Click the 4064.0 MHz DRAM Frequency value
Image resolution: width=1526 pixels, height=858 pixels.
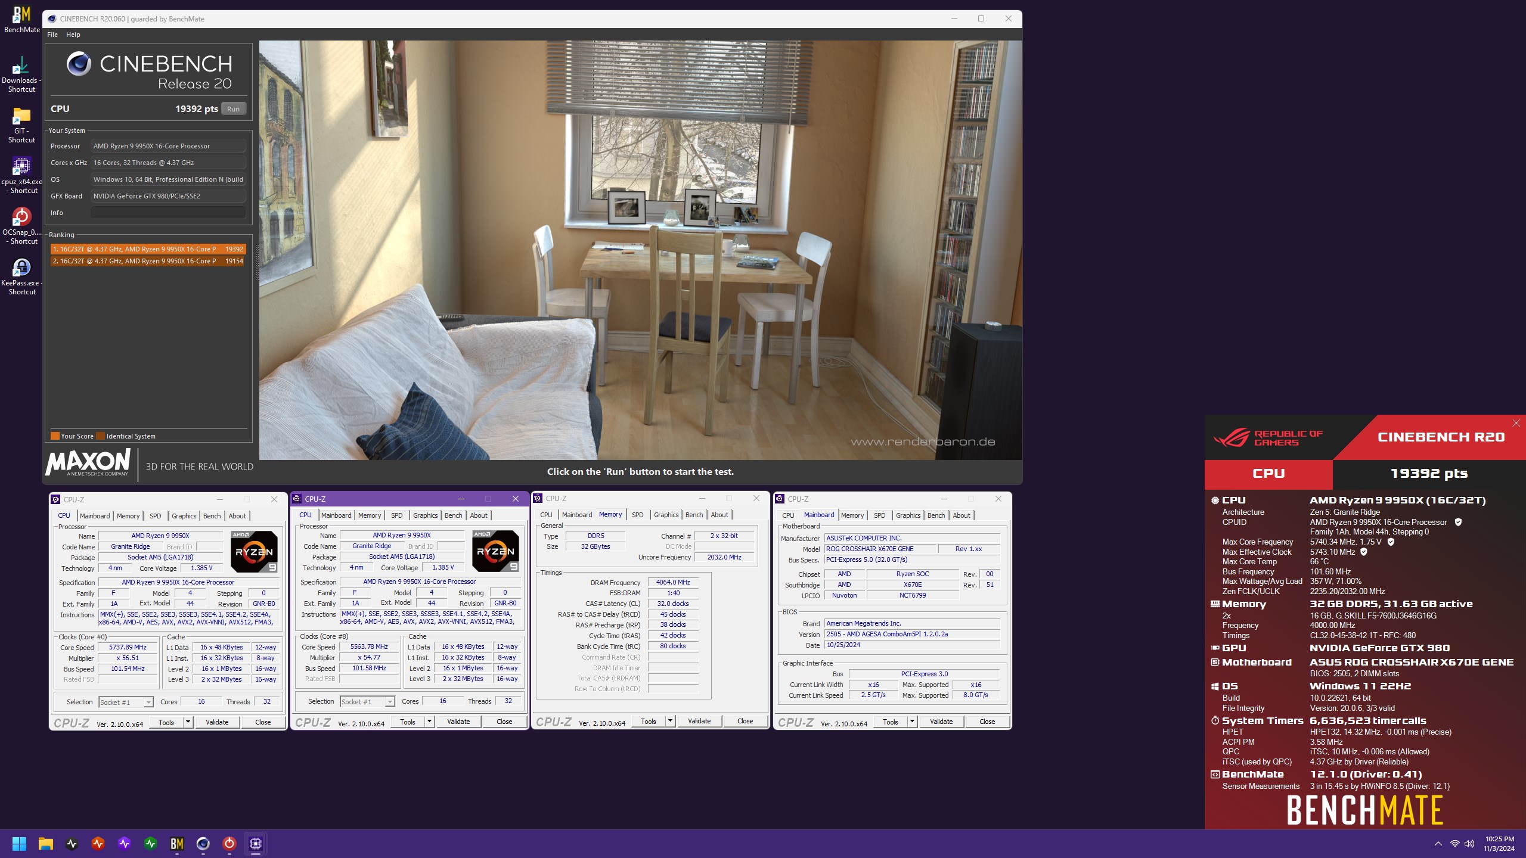(673, 582)
